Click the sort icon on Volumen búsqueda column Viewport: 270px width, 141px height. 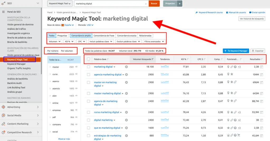click(153, 59)
